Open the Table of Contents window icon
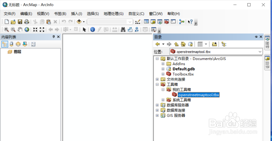This screenshot has width=272, height=141. (x=146, y=21)
